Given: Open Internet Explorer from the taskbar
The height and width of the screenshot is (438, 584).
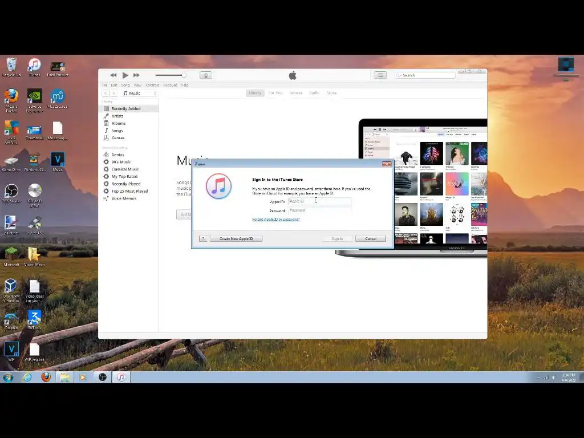Looking at the screenshot, I should point(27,378).
